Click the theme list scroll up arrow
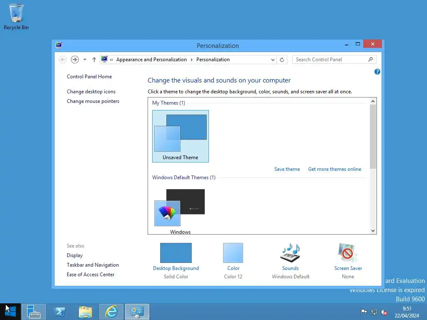This screenshot has height=320, width=427. pos(373,101)
